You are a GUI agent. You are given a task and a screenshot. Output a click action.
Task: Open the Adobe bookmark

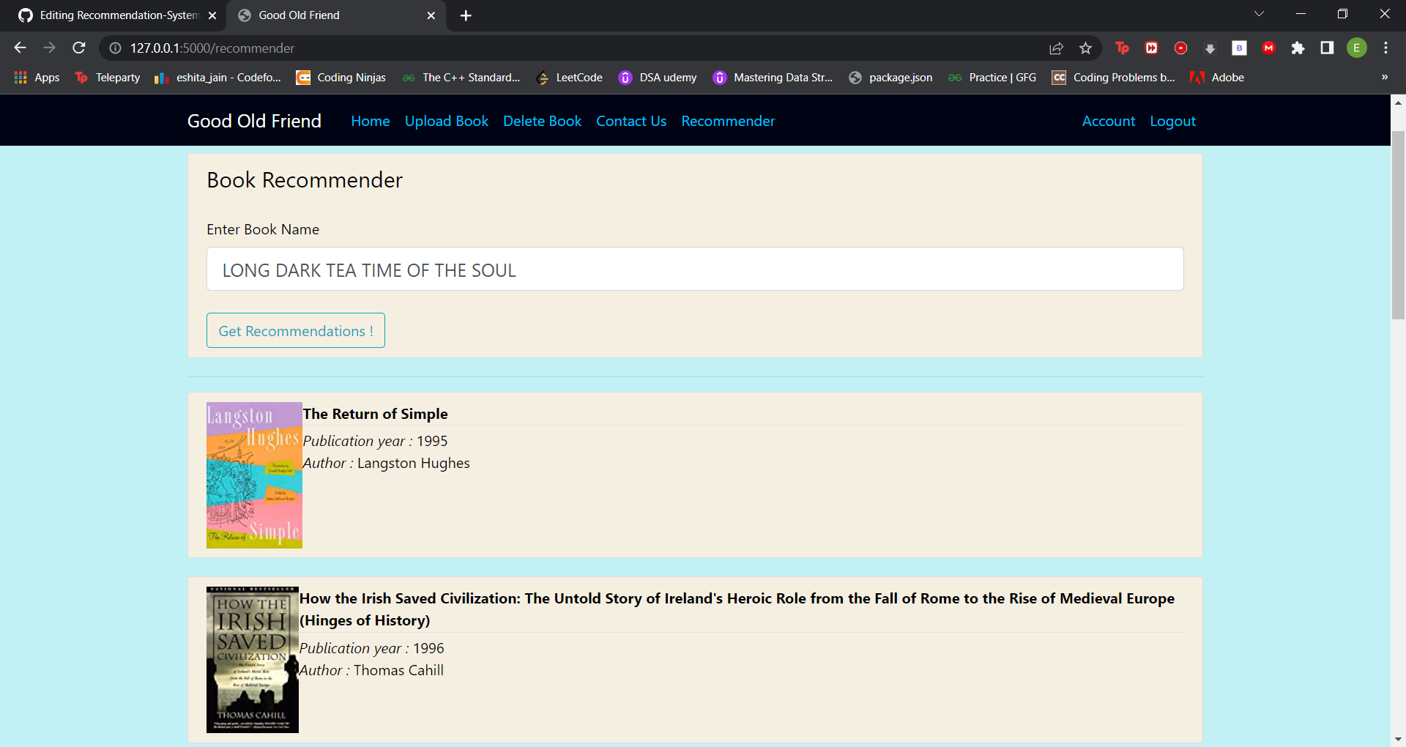coord(1217,78)
